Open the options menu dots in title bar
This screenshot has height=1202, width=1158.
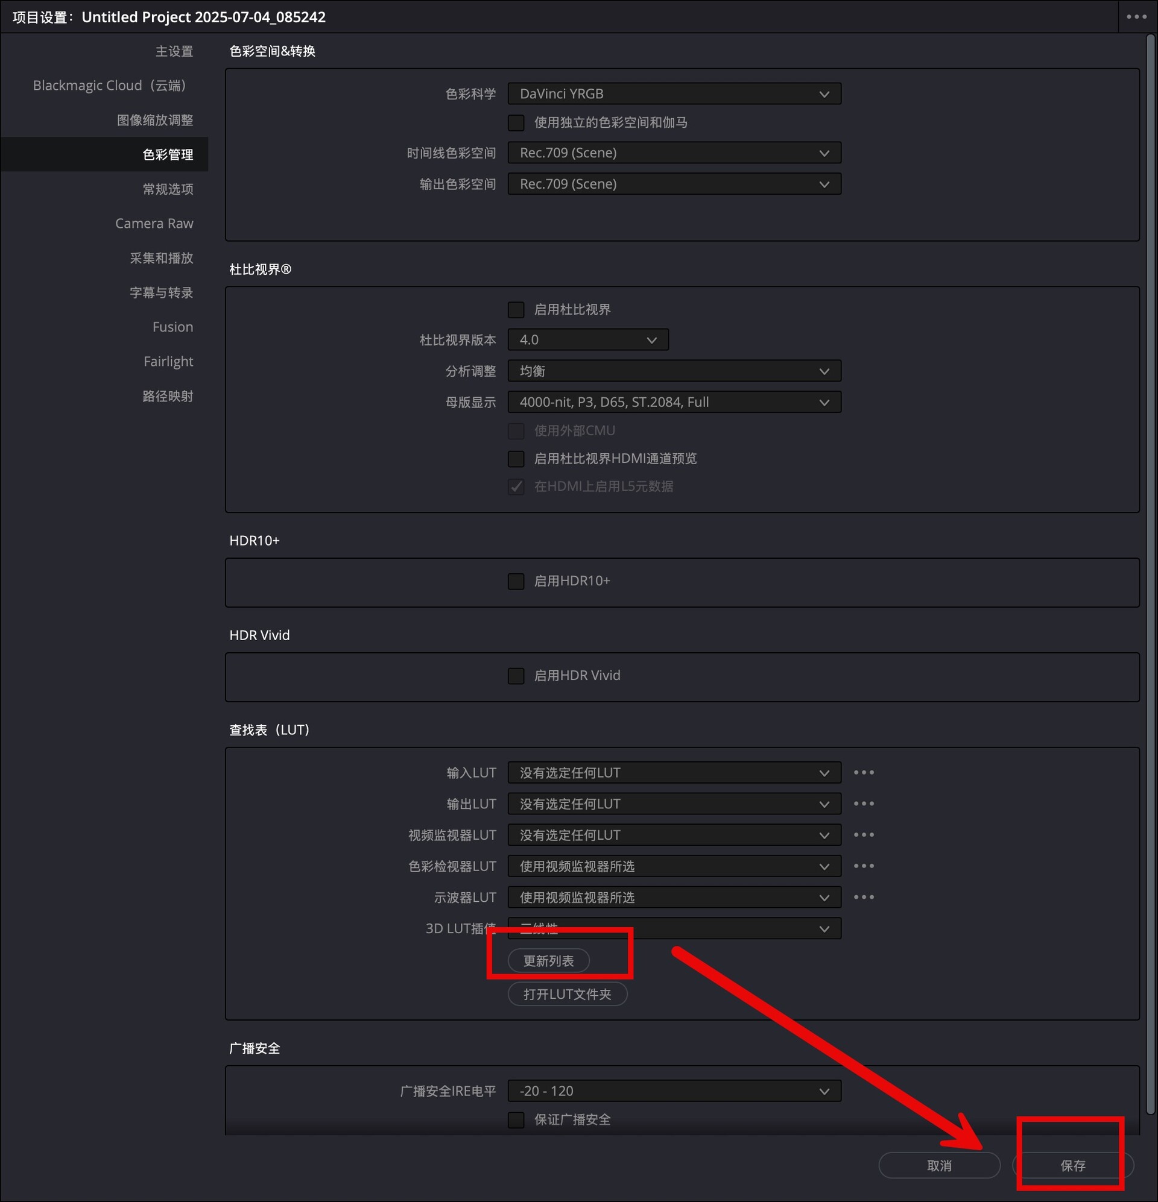click(x=1136, y=16)
